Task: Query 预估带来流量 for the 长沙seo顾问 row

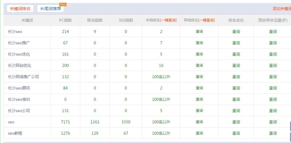Action: click(273, 88)
